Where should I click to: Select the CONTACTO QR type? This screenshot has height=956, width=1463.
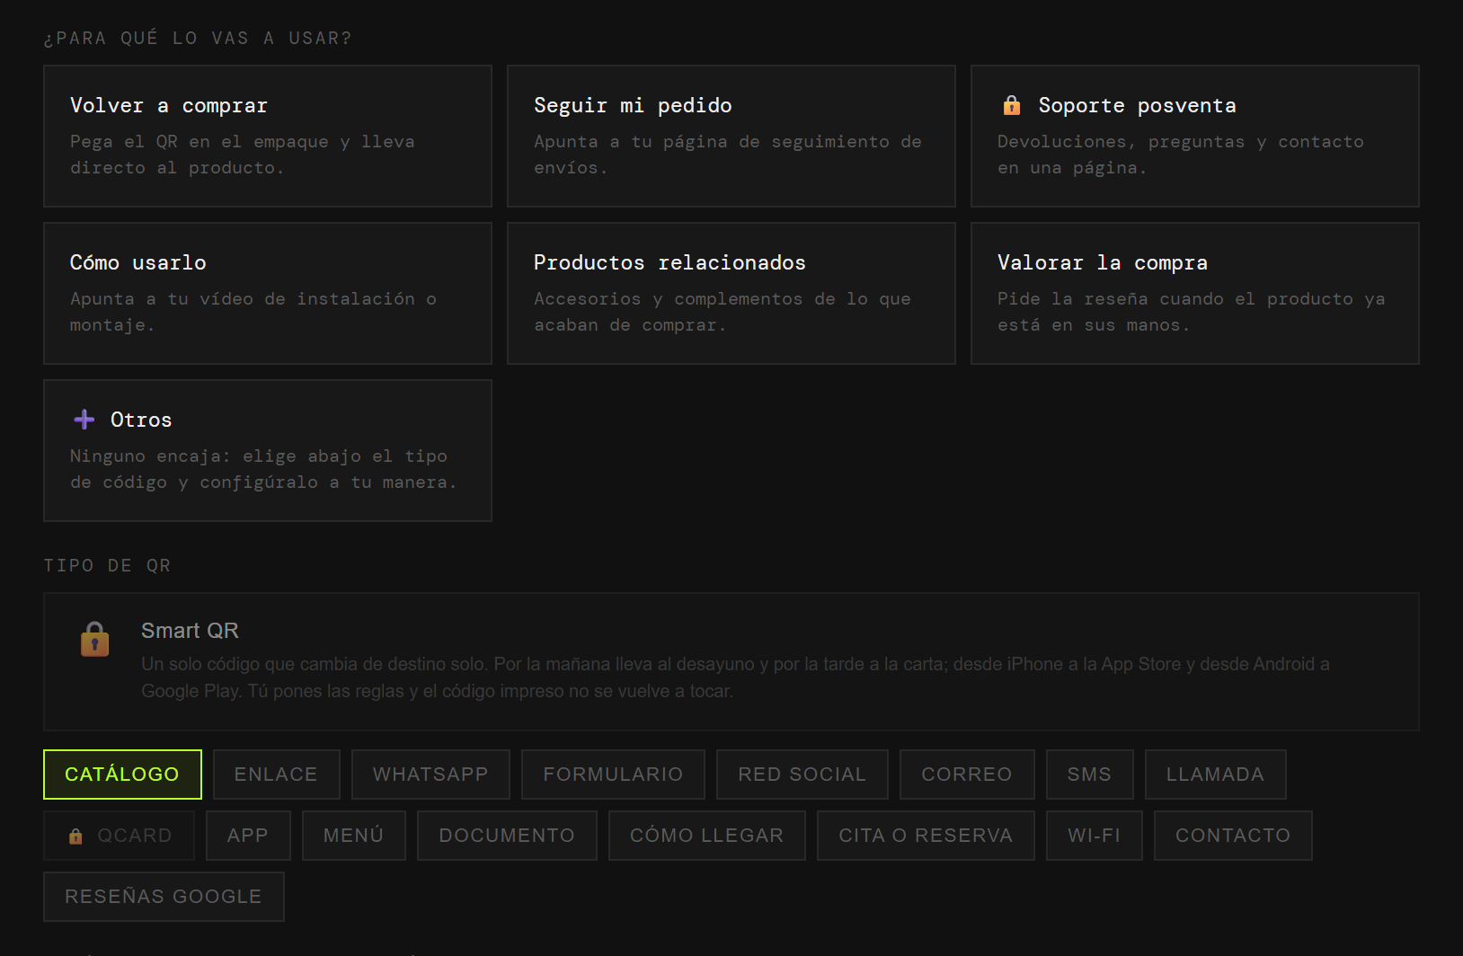coord(1233,836)
